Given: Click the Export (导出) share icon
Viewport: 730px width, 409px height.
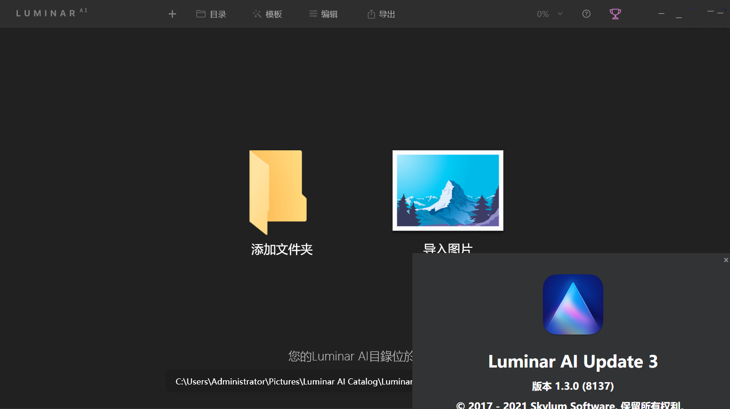Looking at the screenshot, I should (x=370, y=14).
